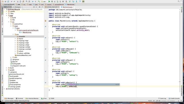Click the override gutter icon beside onStop

coord(45,71)
